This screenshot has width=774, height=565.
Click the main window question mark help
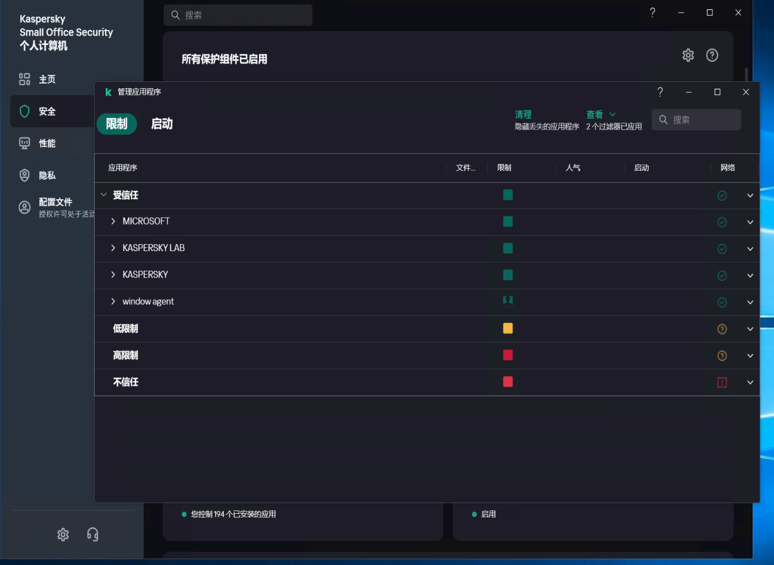point(652,13)
